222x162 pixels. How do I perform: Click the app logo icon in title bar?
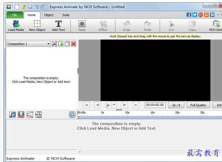click(9, 7)
